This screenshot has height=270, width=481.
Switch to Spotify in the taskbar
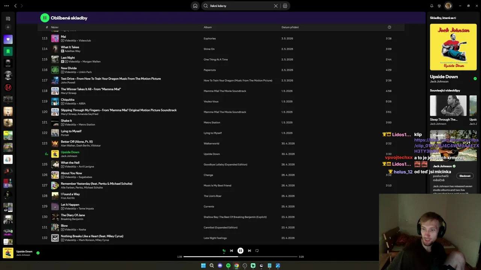click(228, 265)
